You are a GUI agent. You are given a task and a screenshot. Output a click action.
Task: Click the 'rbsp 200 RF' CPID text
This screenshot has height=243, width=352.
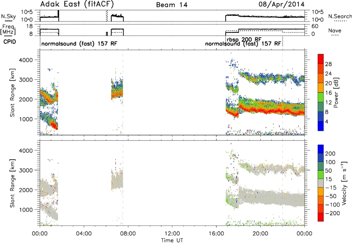pyautogui.click(x=244, y=39)
